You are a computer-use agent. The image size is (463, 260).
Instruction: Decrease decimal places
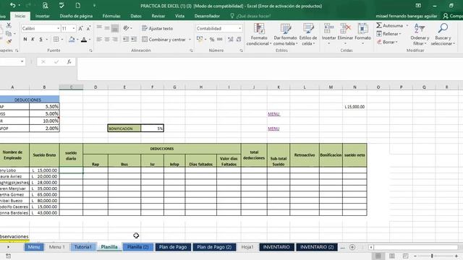239,39
